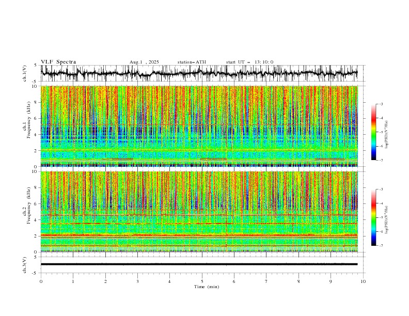Image resolution: width=409 pixels, height=316 pixels.
Task: Select the "start UT = 13:10:0" header text
Action: coord(249,62)
